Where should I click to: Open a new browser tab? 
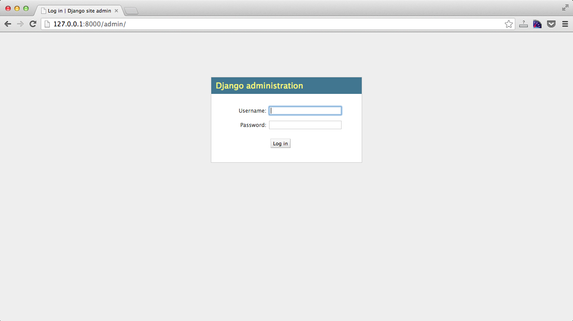(131, 11)
